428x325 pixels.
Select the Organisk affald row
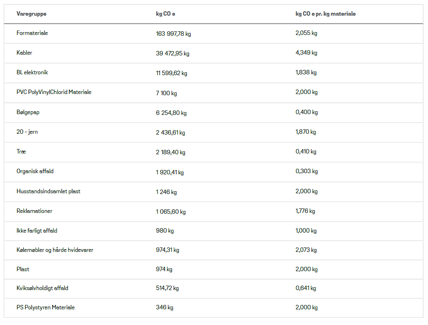(213, 172)
